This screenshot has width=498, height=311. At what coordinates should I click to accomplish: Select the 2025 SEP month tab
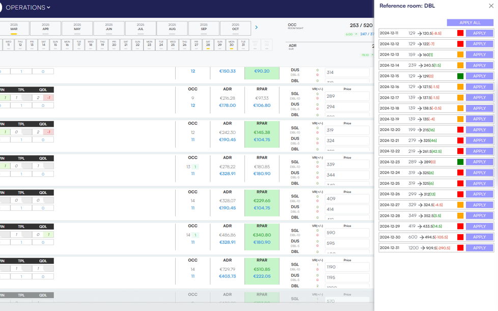pos(204,27)
